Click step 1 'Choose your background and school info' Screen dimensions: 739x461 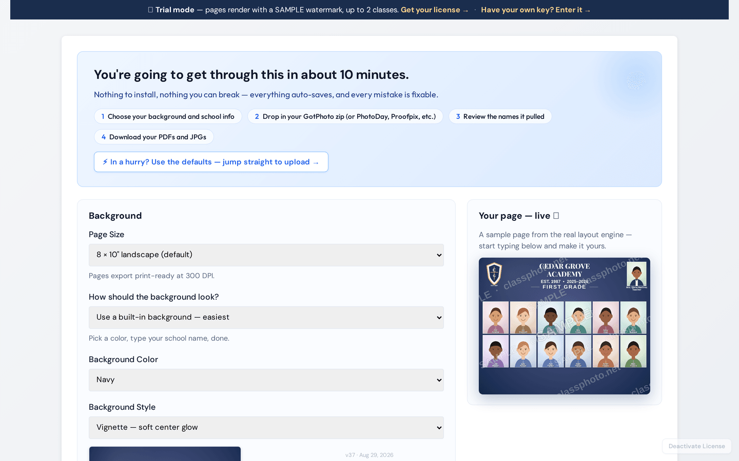point(168,116)
